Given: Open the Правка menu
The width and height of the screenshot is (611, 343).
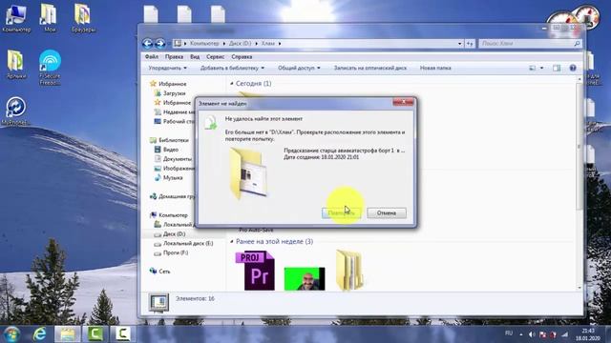Looking at the screenshot, I should click(174, 57).
